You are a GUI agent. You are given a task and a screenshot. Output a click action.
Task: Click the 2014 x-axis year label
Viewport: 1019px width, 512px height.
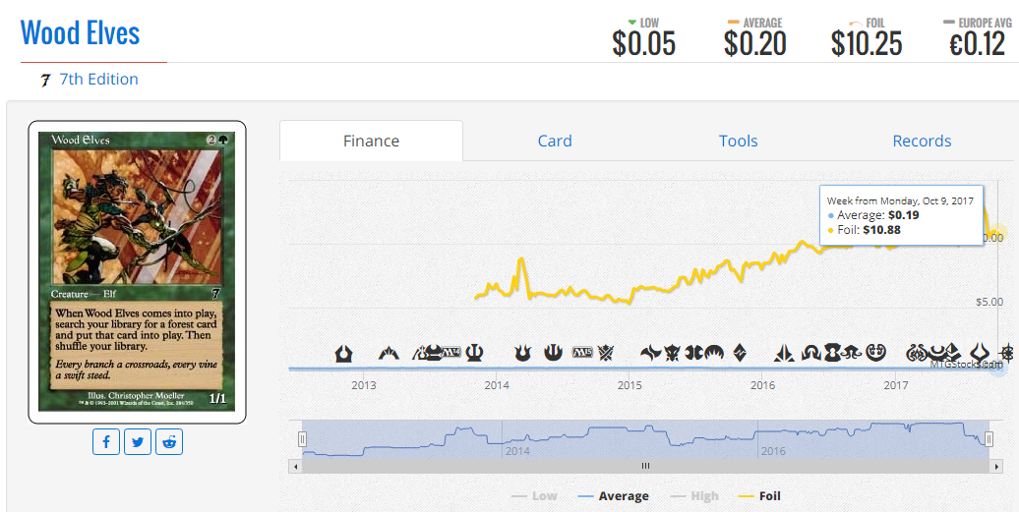pyautogui.click(x=497, y=385)
